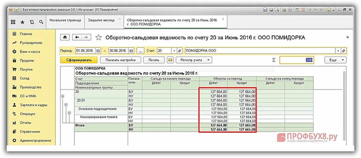This screenshot has height=158, width=361.
Task: Click the Обороты за период column header
Action: pyautogui.click(x=228, y=79)
